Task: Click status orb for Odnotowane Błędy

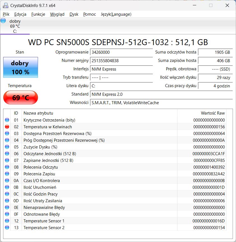Action: coord(7,214)
